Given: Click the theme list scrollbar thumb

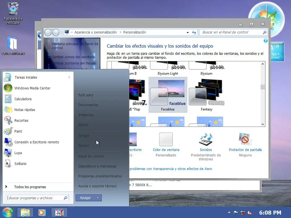Looking at the screenshot, I should coord(263,87).
